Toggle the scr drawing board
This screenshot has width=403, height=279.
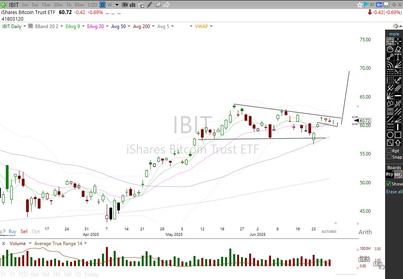pos(397,174)
